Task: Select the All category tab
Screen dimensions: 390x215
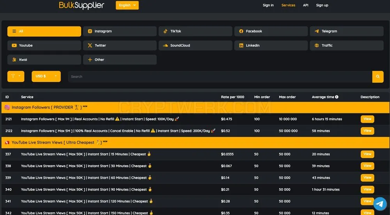Action: [x=44, y=31]
